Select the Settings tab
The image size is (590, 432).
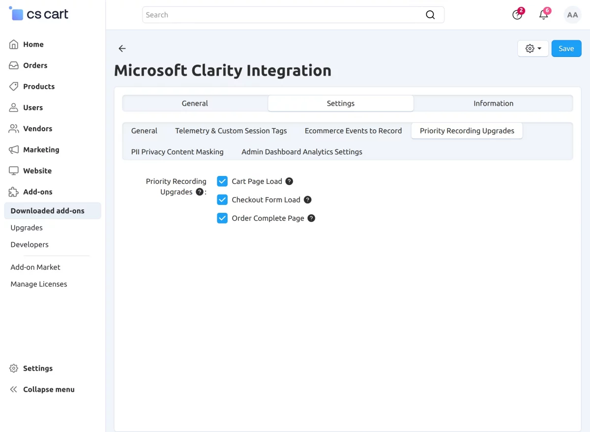pos(341,103)
